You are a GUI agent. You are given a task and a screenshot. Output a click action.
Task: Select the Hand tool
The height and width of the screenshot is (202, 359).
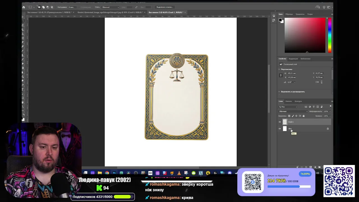pos(23,102)
